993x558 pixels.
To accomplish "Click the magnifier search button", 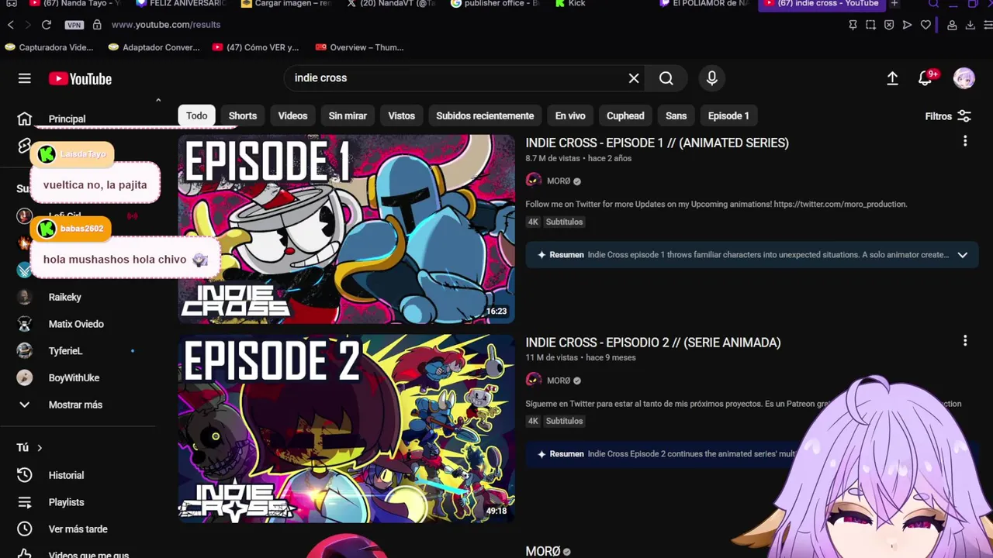I will [x=666, y=78].
